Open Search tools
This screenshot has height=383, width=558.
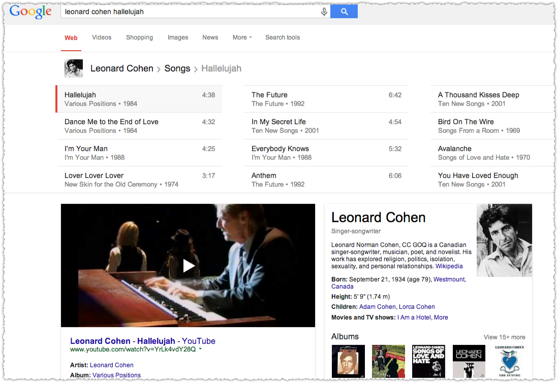[283, 38]
